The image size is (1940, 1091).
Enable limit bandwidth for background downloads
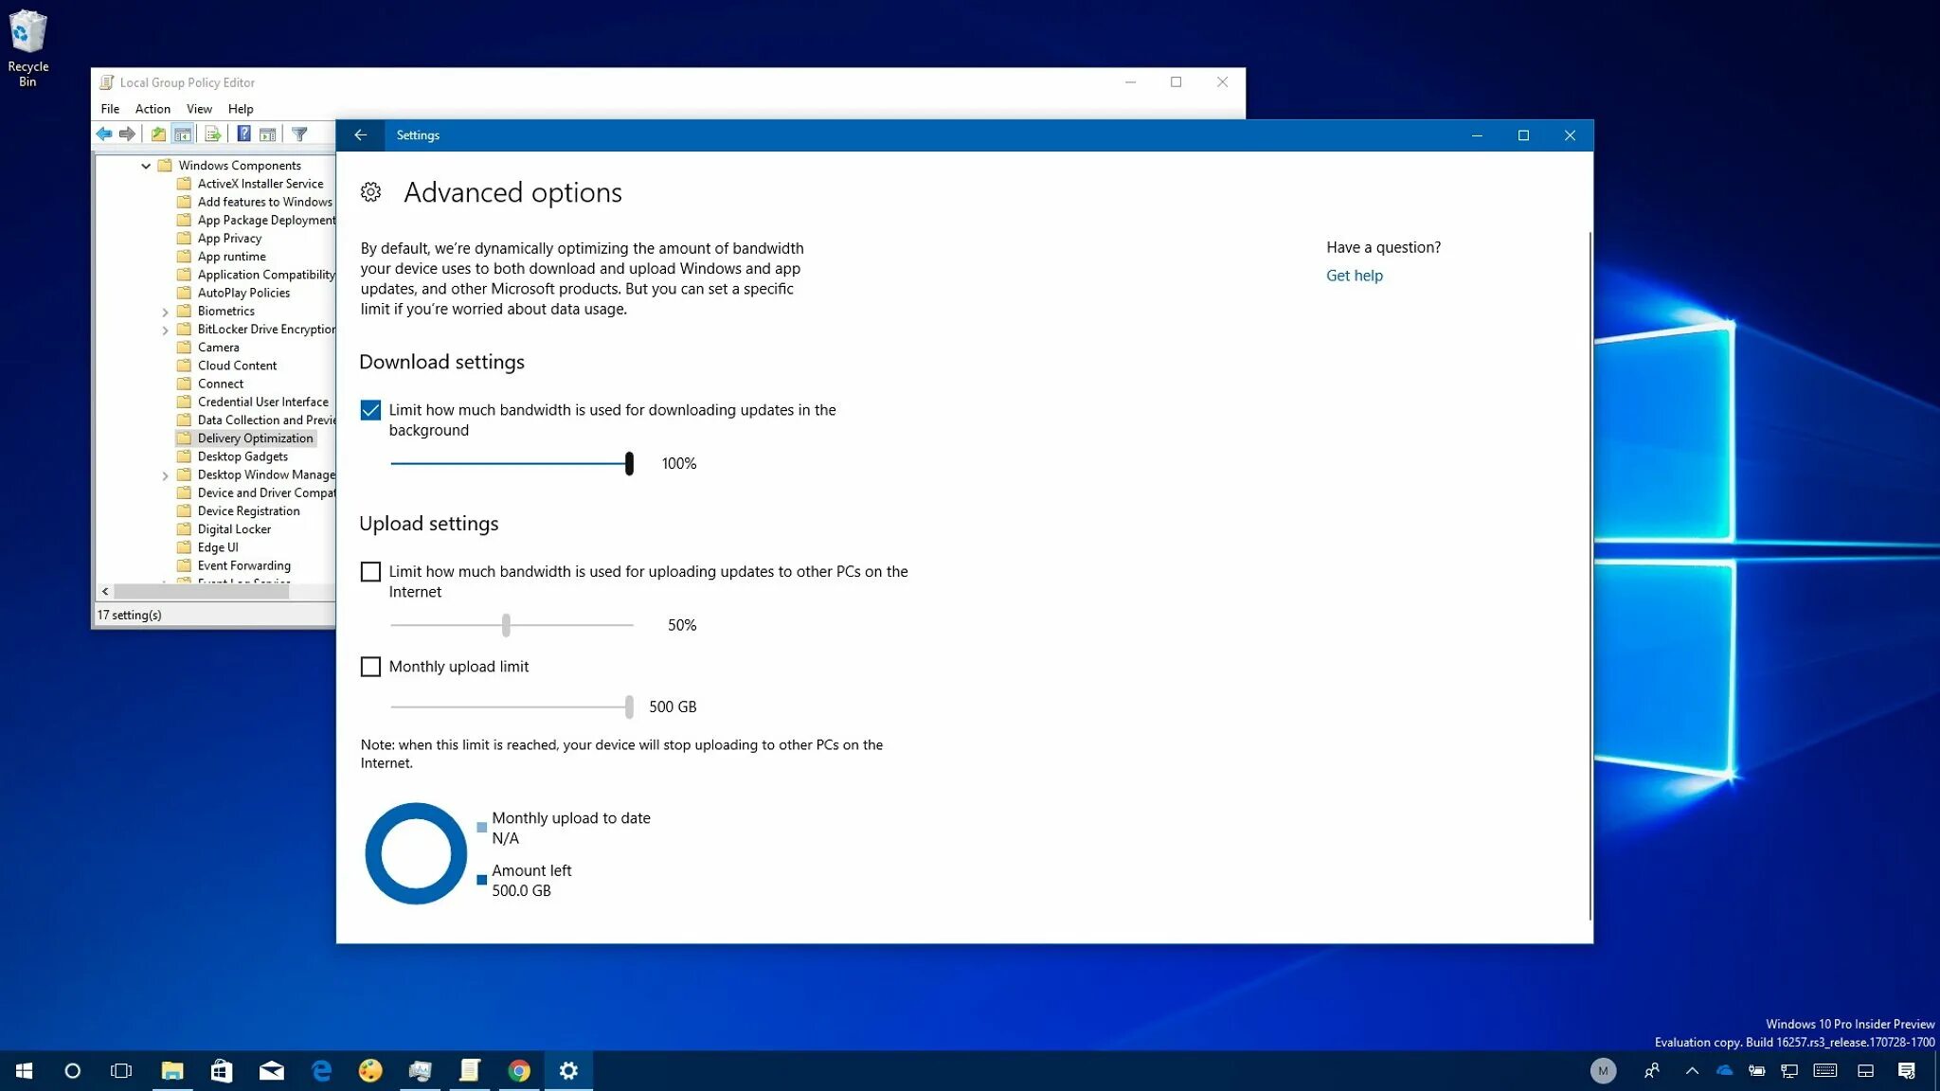click(370, 409)
